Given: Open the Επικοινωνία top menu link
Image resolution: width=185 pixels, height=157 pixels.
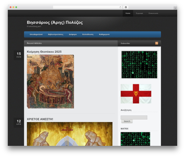Looking at the screenshot, I should pyautogui.click(x=153, y=13).
